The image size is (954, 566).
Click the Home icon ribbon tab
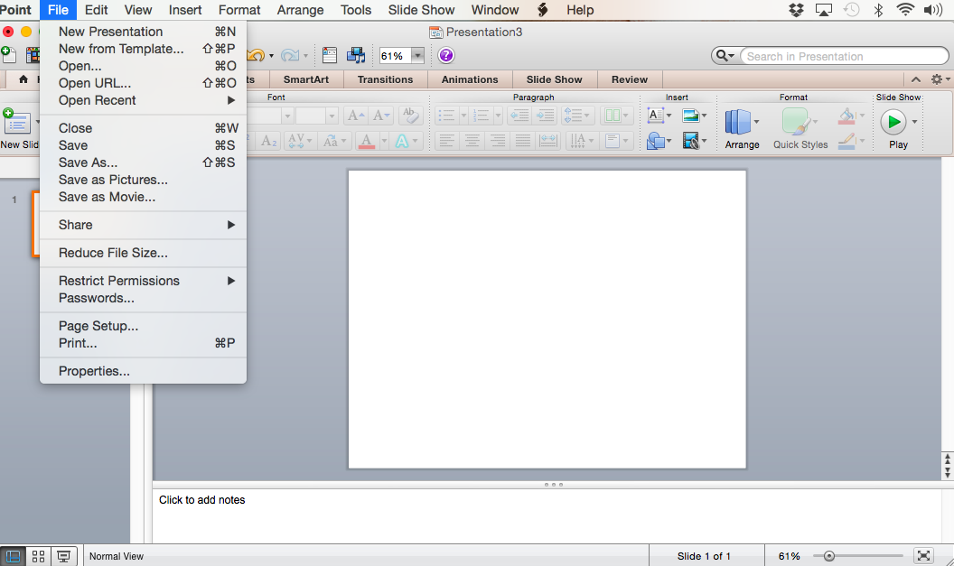23,79
